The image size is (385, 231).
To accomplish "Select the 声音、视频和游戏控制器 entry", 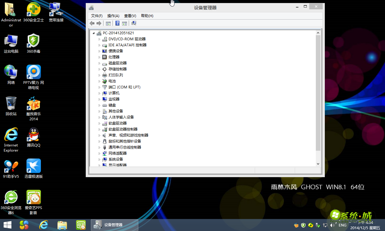I will [128, 135].
